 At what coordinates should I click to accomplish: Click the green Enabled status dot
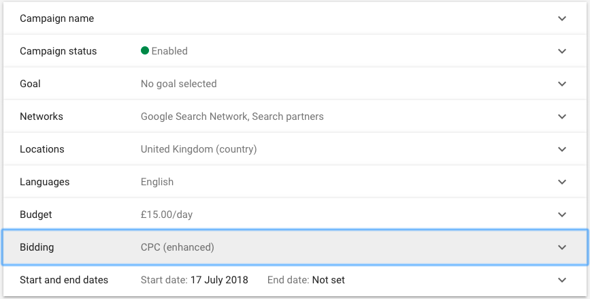pos(145,50)
